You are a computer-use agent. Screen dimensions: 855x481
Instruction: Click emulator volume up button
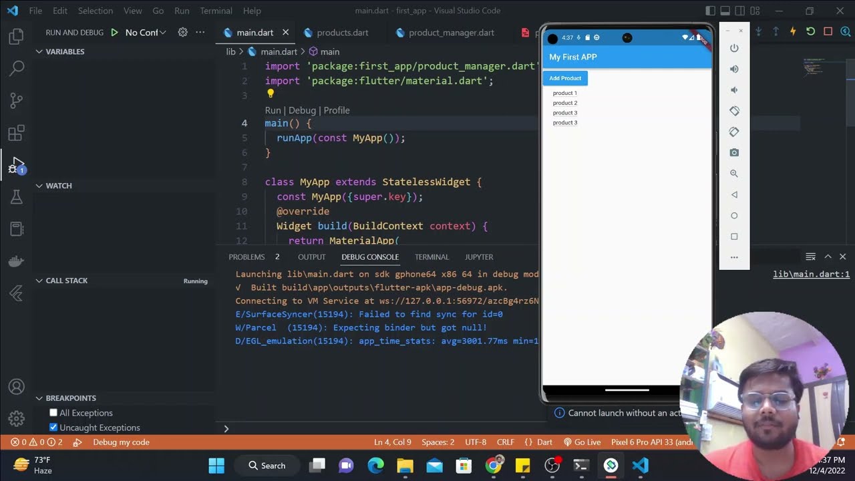(x=734, y=69)
